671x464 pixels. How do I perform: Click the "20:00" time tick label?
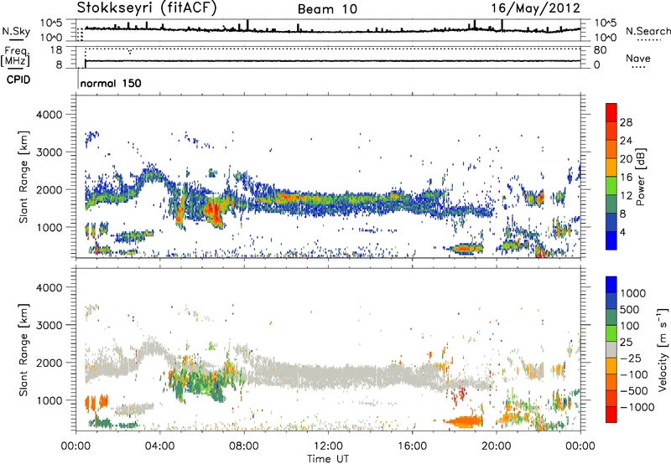point(497,446)
